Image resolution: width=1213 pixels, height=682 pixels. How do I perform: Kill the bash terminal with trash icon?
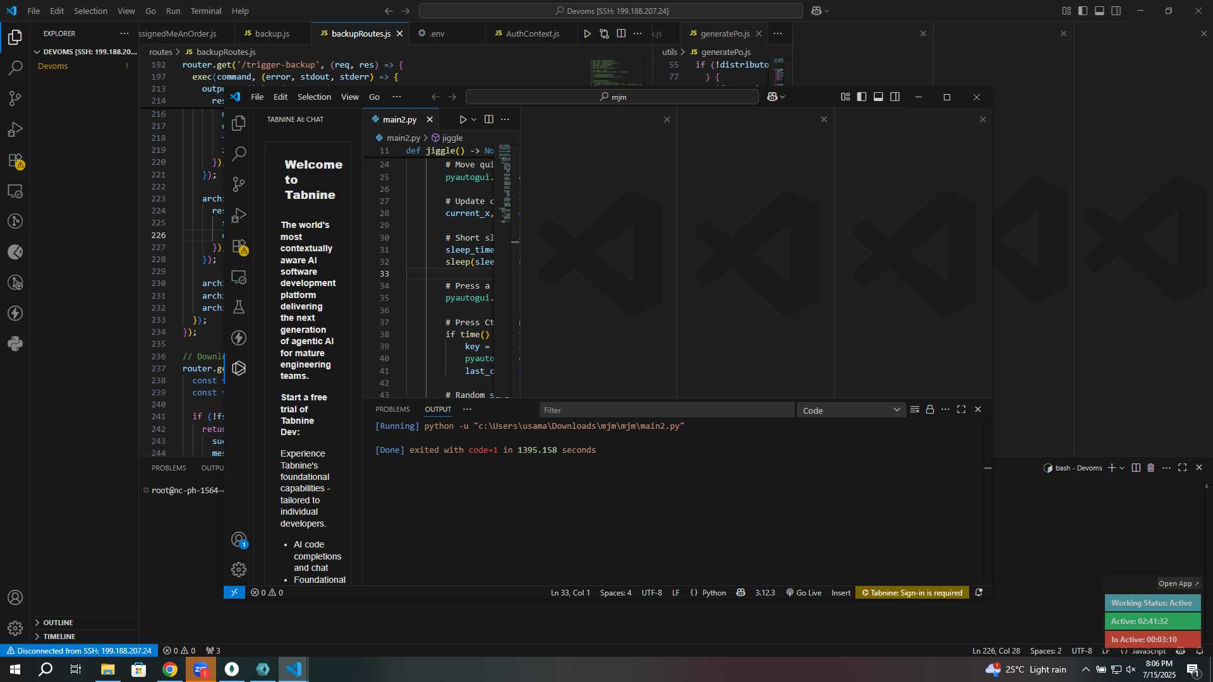[1150, 468]
